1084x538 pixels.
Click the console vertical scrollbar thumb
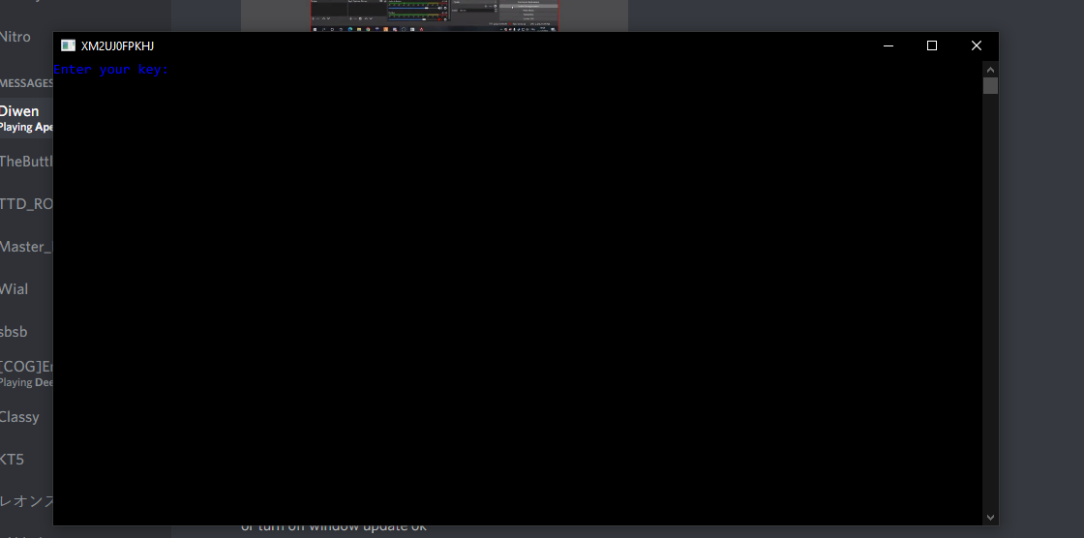point(990,86)
